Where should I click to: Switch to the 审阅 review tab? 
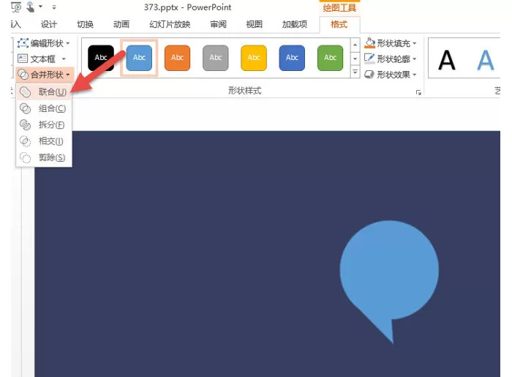[x=218, y=24]
